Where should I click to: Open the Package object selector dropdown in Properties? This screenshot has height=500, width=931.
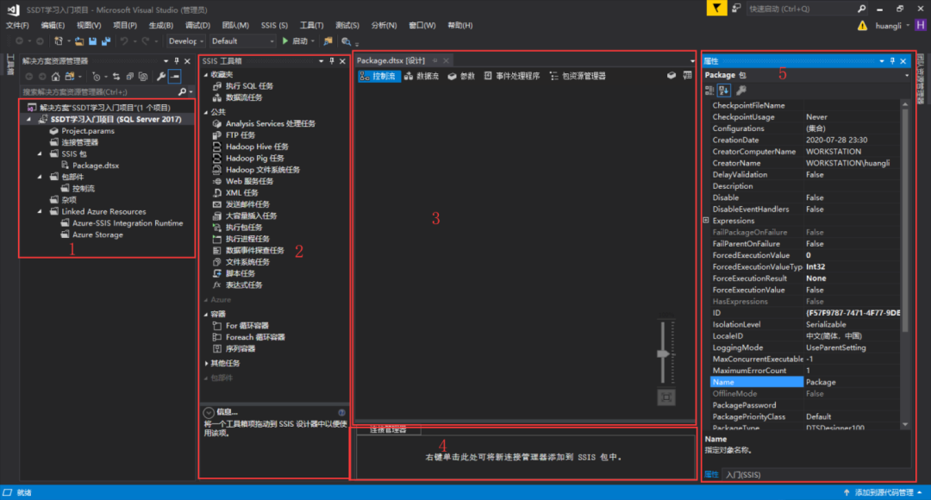click(x=907, y=75)
